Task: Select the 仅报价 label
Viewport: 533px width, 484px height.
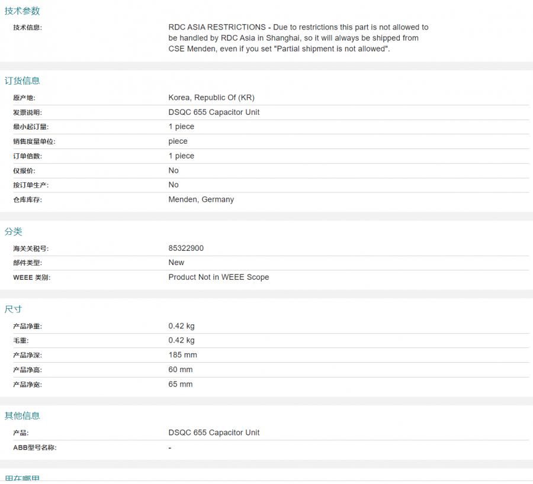Action: pyautogui.click(x=24, y=171)
